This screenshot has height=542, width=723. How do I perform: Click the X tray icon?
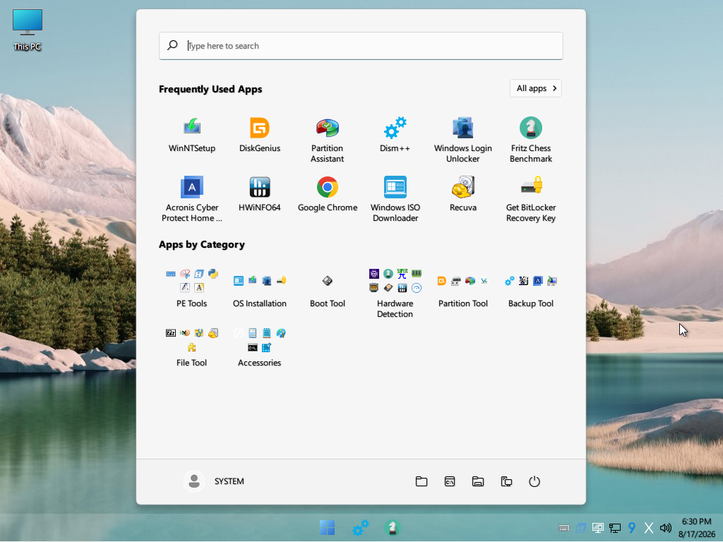point(649,528)
